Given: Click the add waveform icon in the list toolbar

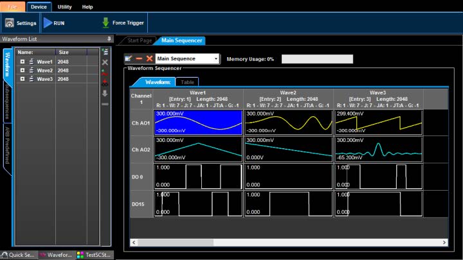Looking at the screenshot, I should (105, 52).
